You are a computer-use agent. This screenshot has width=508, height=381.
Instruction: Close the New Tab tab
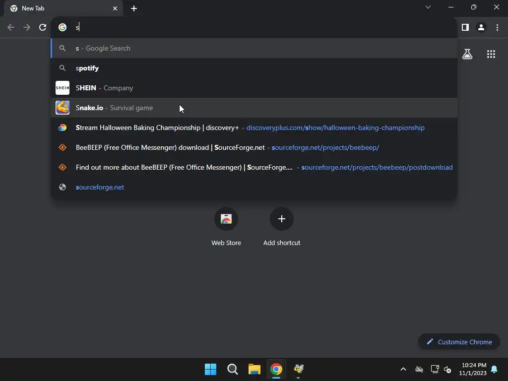pyautogui.click(x=115, y=8)
